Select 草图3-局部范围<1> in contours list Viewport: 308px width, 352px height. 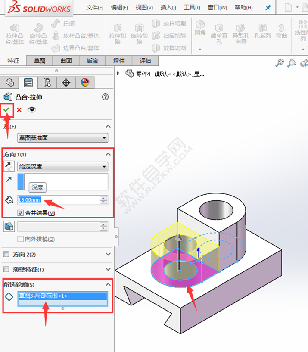[62, 296]
